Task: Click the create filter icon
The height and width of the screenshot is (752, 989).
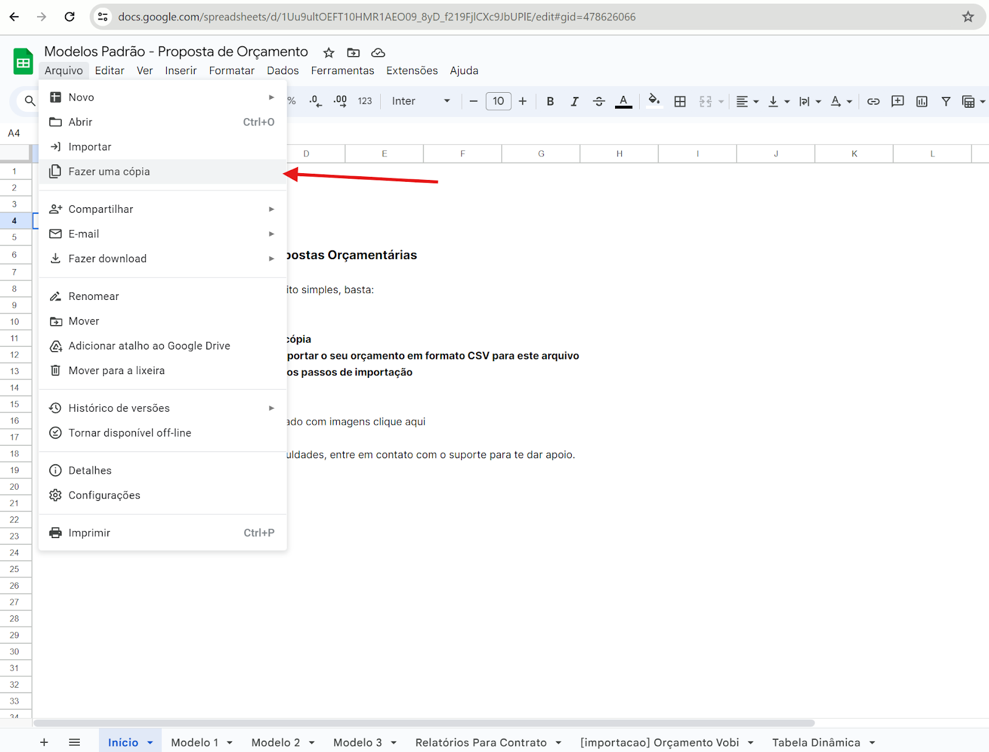Action: [x=946, y=101]
